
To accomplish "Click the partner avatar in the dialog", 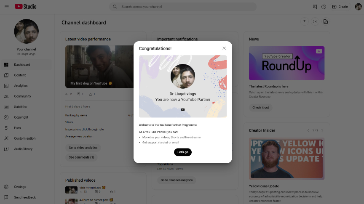I will coord(183,76).
